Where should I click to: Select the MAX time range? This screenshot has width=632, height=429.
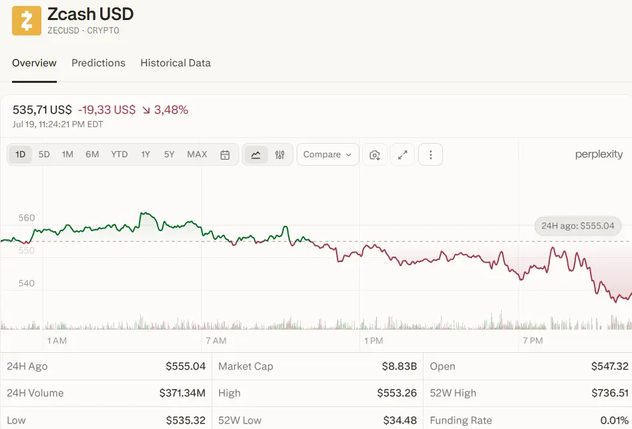(197, 154)
